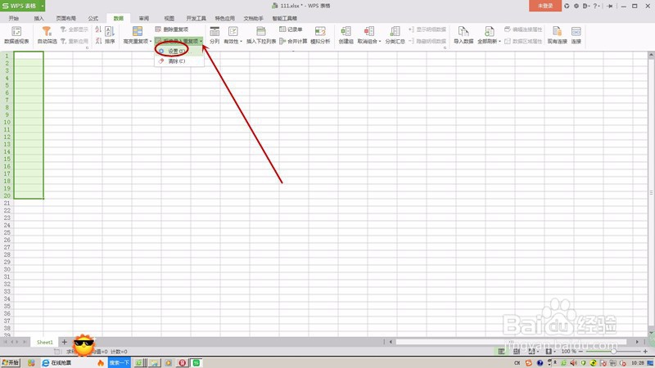The width and height of the screenshot is (655, 368).
Task: Sort descending with the Z-A icon
Action: click(x=98, y=41)
